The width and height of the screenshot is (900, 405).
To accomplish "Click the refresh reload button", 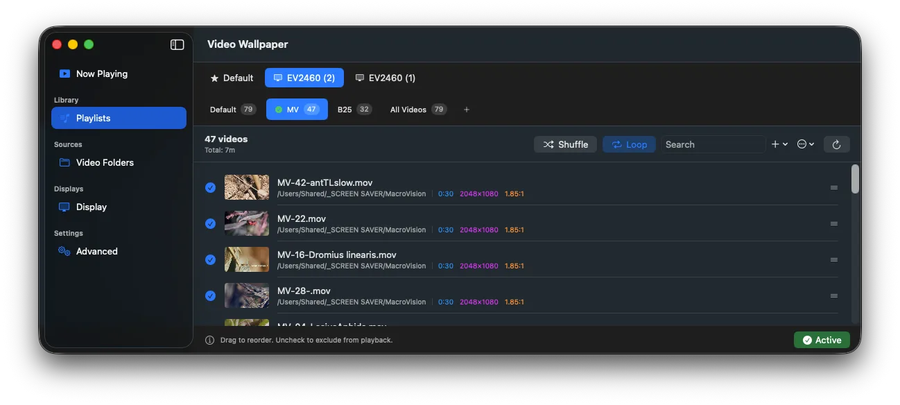I will pyautogui.click(x=836, y=144).
